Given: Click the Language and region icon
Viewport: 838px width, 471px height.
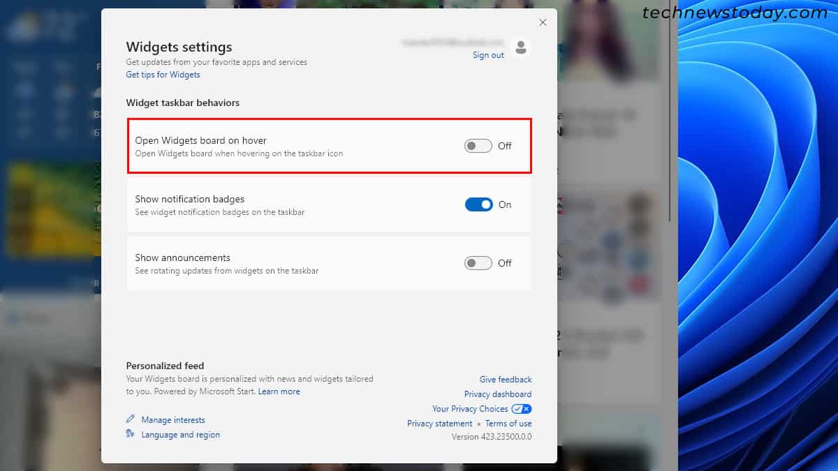Looking at the screenshot, I should (130, 434).
